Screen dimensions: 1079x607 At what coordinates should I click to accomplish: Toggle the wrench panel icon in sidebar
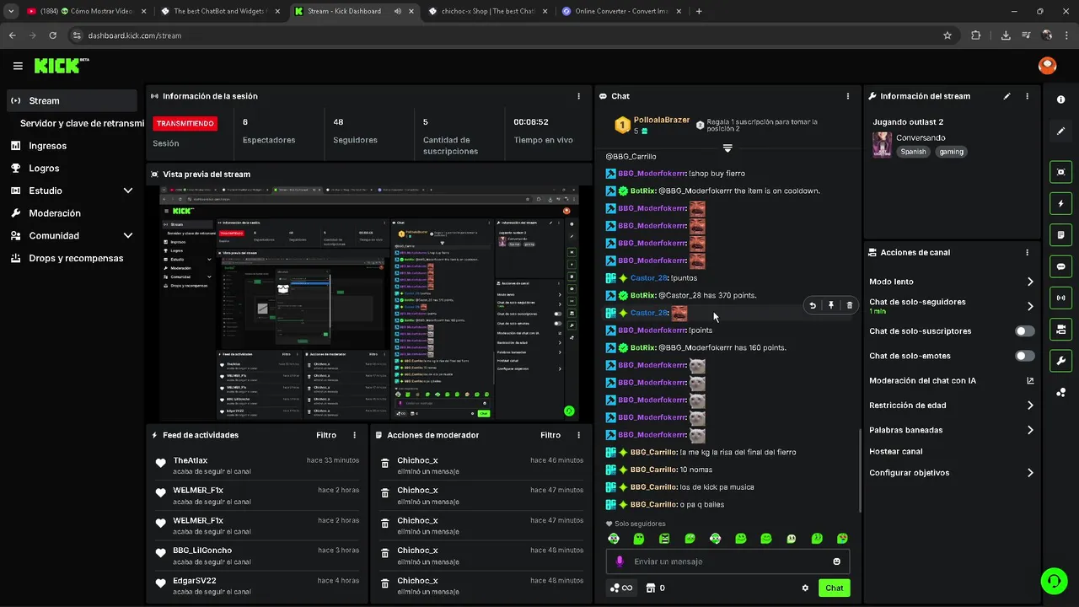tap(1060, 361)
